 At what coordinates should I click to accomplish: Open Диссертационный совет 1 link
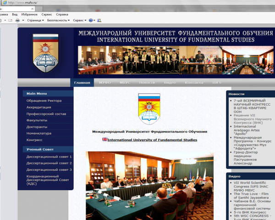coord(49,157)
